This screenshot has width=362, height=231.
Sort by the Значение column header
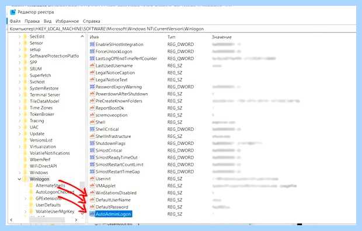222,37
